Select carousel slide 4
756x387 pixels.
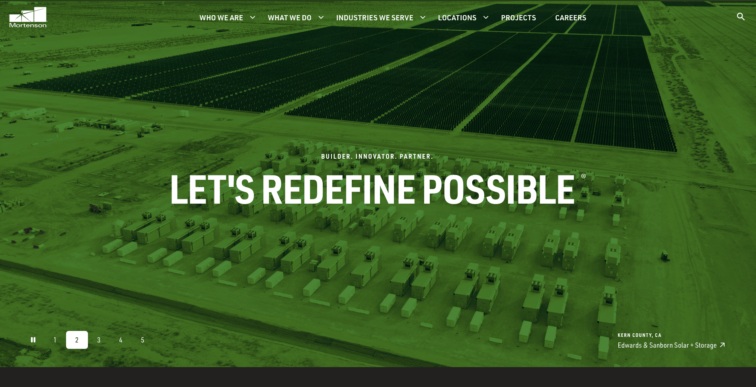click(x=121, y=340)
